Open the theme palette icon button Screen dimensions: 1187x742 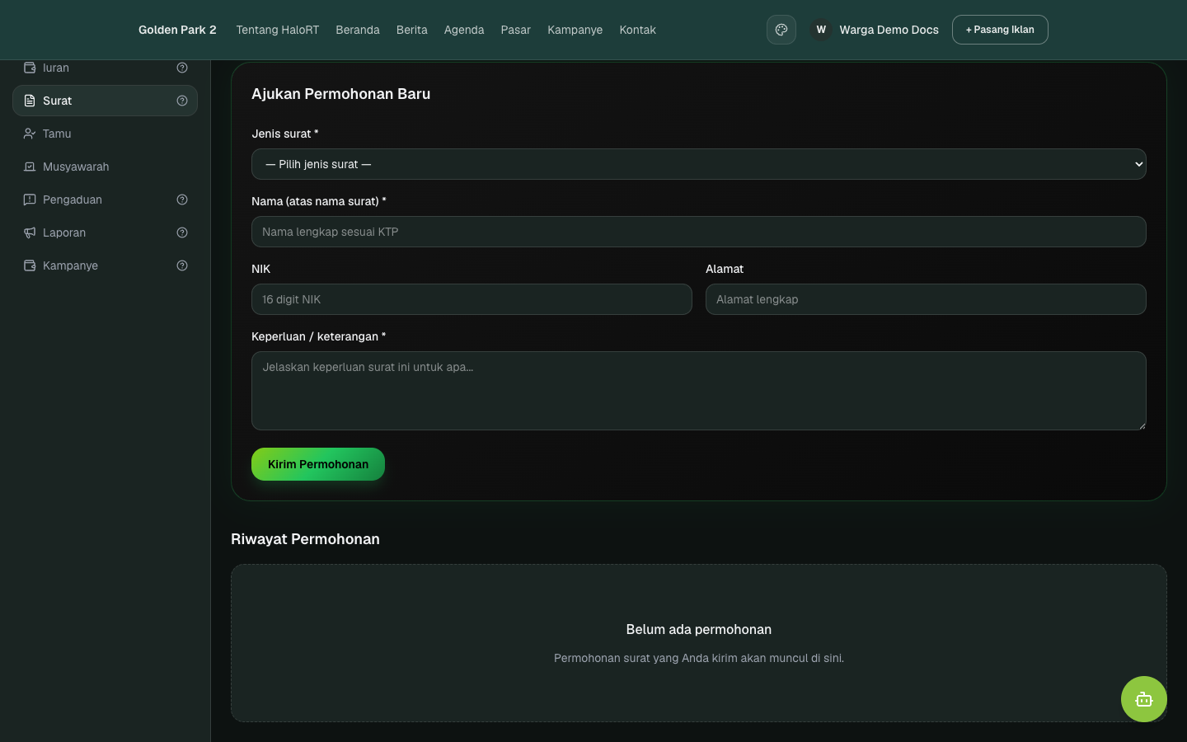tap(781, 30)
